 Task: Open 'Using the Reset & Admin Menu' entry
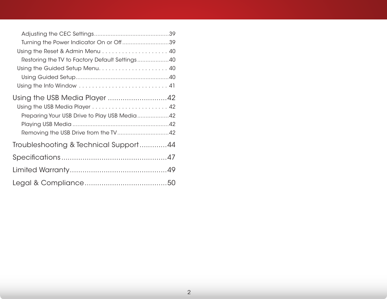(x=96, y=51)
